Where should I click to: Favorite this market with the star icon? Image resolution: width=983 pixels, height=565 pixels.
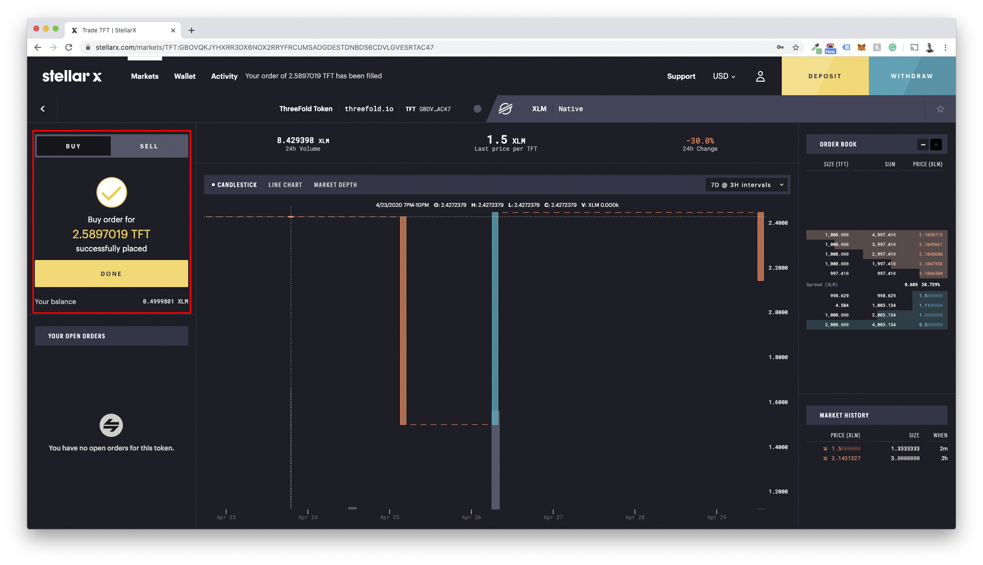[x=940, y=109]
